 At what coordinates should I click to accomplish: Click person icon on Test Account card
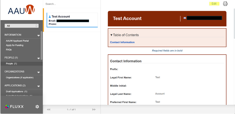click(x=50, y=17)
